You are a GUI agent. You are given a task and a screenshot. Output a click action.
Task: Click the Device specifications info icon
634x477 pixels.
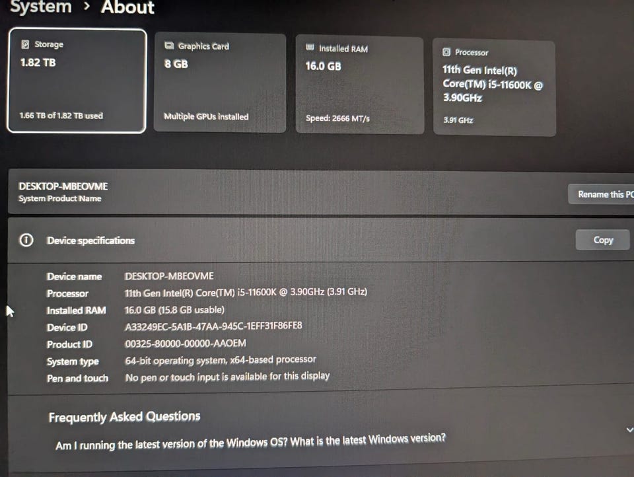(x=26, y=240)
